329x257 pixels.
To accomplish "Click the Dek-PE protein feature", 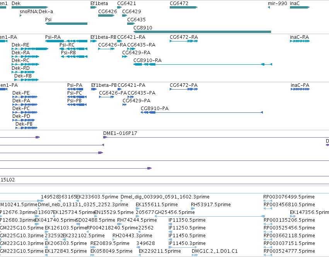I will [25, 97].
